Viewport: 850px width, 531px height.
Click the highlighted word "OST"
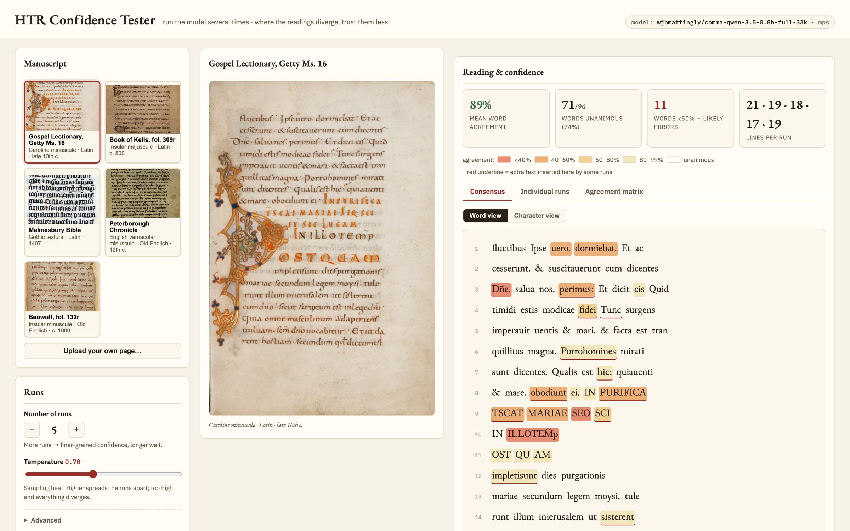pyautogui.click(x=501, y=455)
